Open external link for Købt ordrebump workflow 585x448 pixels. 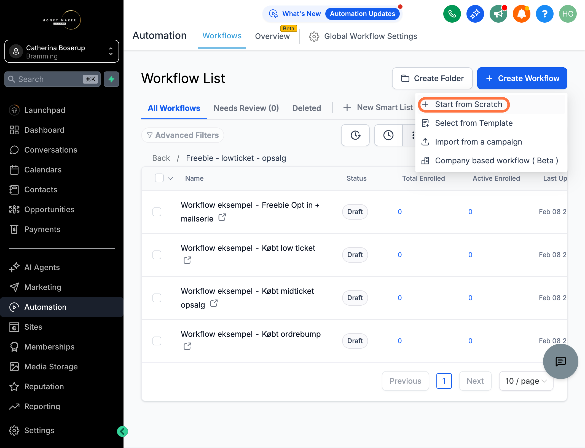click(x=187, y=346)
